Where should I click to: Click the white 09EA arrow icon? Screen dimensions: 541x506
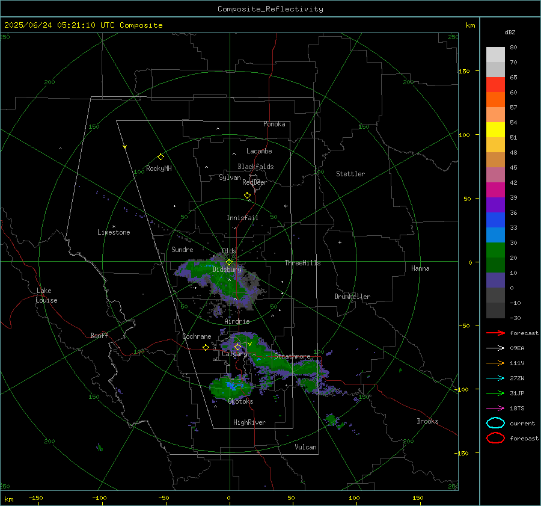coord(495,348)
